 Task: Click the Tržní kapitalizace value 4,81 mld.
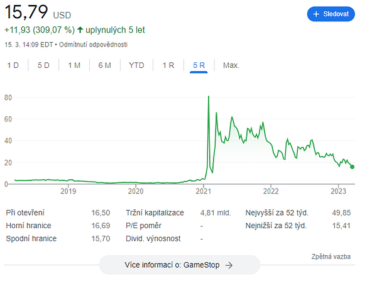[x=216, y=213]
